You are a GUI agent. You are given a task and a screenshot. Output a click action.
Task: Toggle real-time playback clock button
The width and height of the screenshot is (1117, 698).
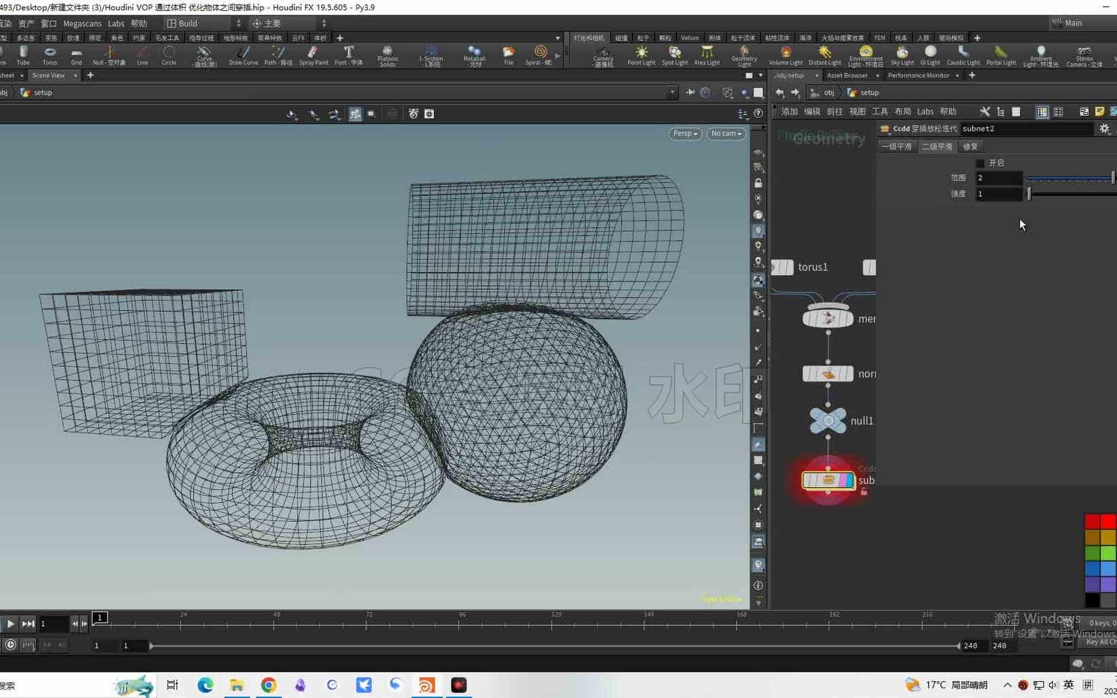pyautogui.click(x=10, y=645)
